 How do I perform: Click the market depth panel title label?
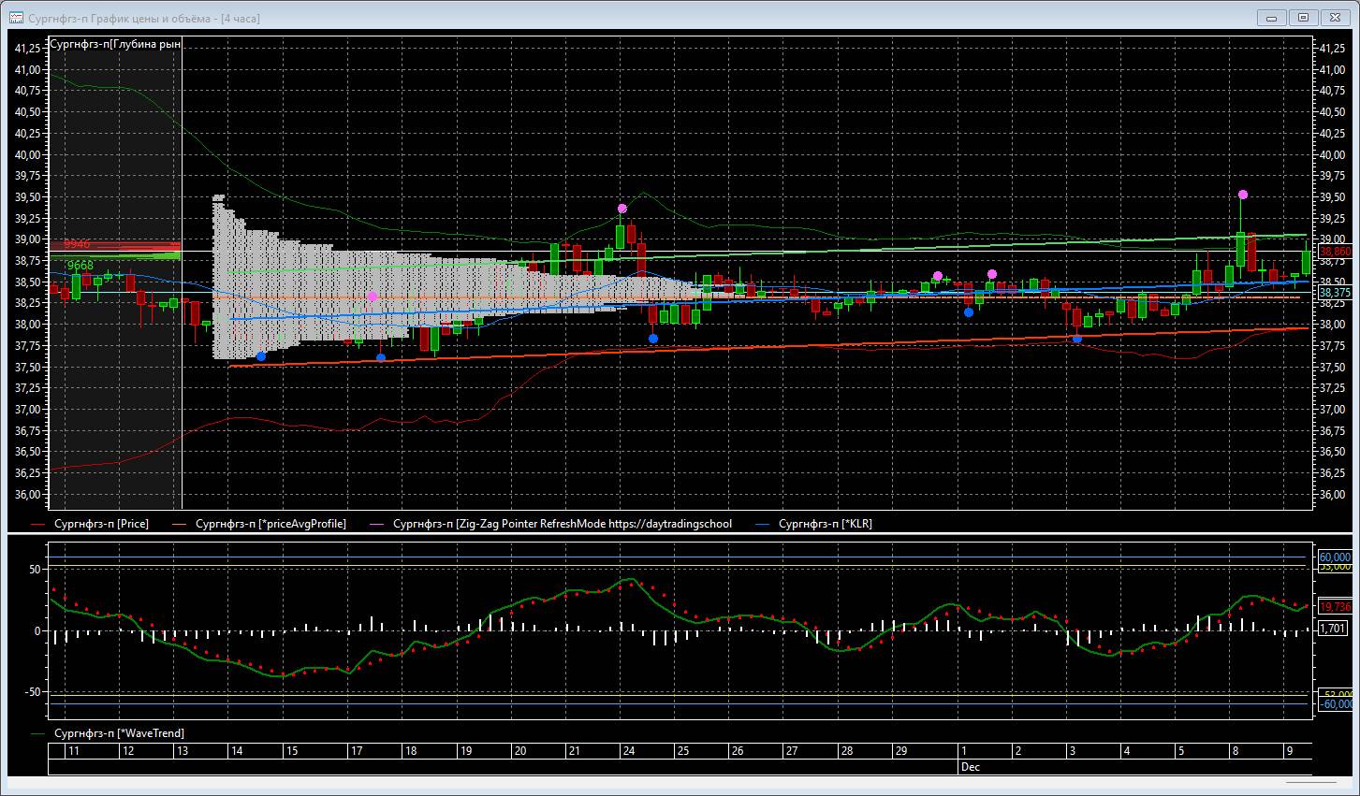click(x=115, y=44)
